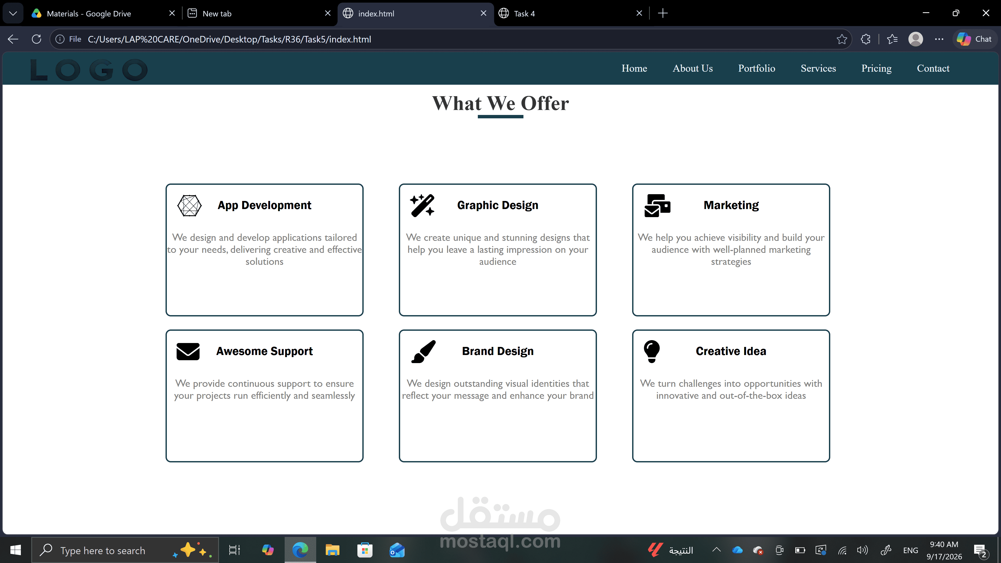The width and height of the screenshot is (1001, 563).
Task: Close the Materials - Google Drive tab
Action: (172, 13)
